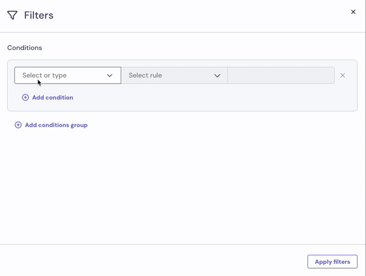Remove the condition row using its X icon
Viewport: 366px width, 276px height.
click(342, 75)
